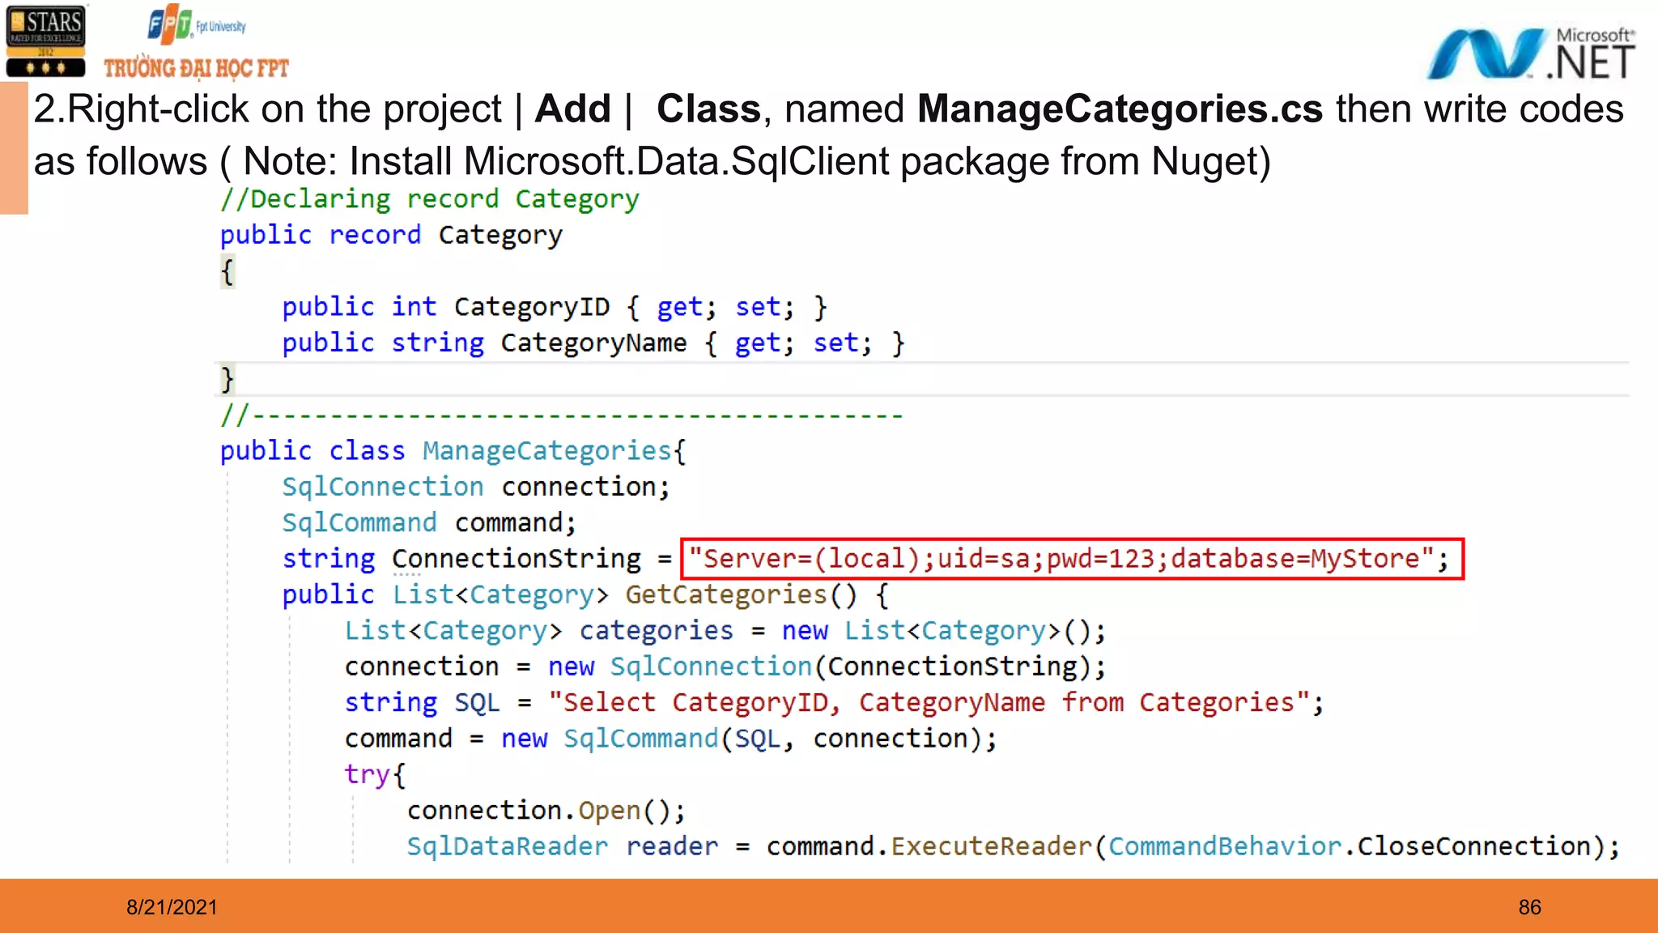Click the QS Stars rating badge
This screenshot has width=1658, height=933.
coord(45,40)
